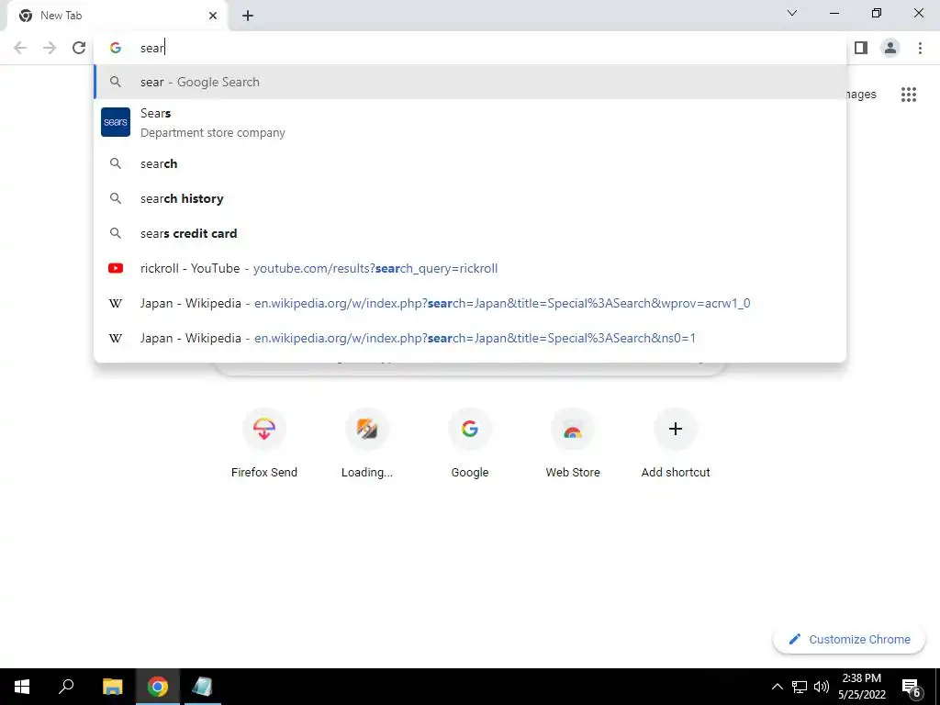The height and width of the screenshot is (705, 940).
Task: Open Japan Wikipedia suggestion ending wprov=acrw1_0
Action: click(470, 303)
